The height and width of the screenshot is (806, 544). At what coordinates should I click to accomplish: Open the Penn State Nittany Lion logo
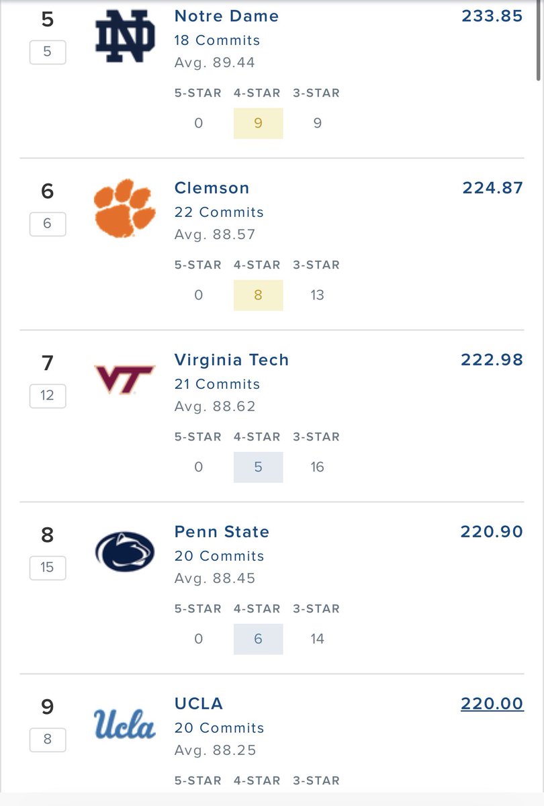pyautogui.click(x=125, y=551)
